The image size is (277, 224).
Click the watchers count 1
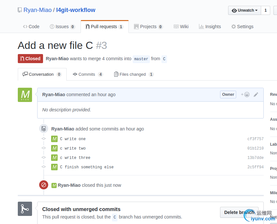265,10
